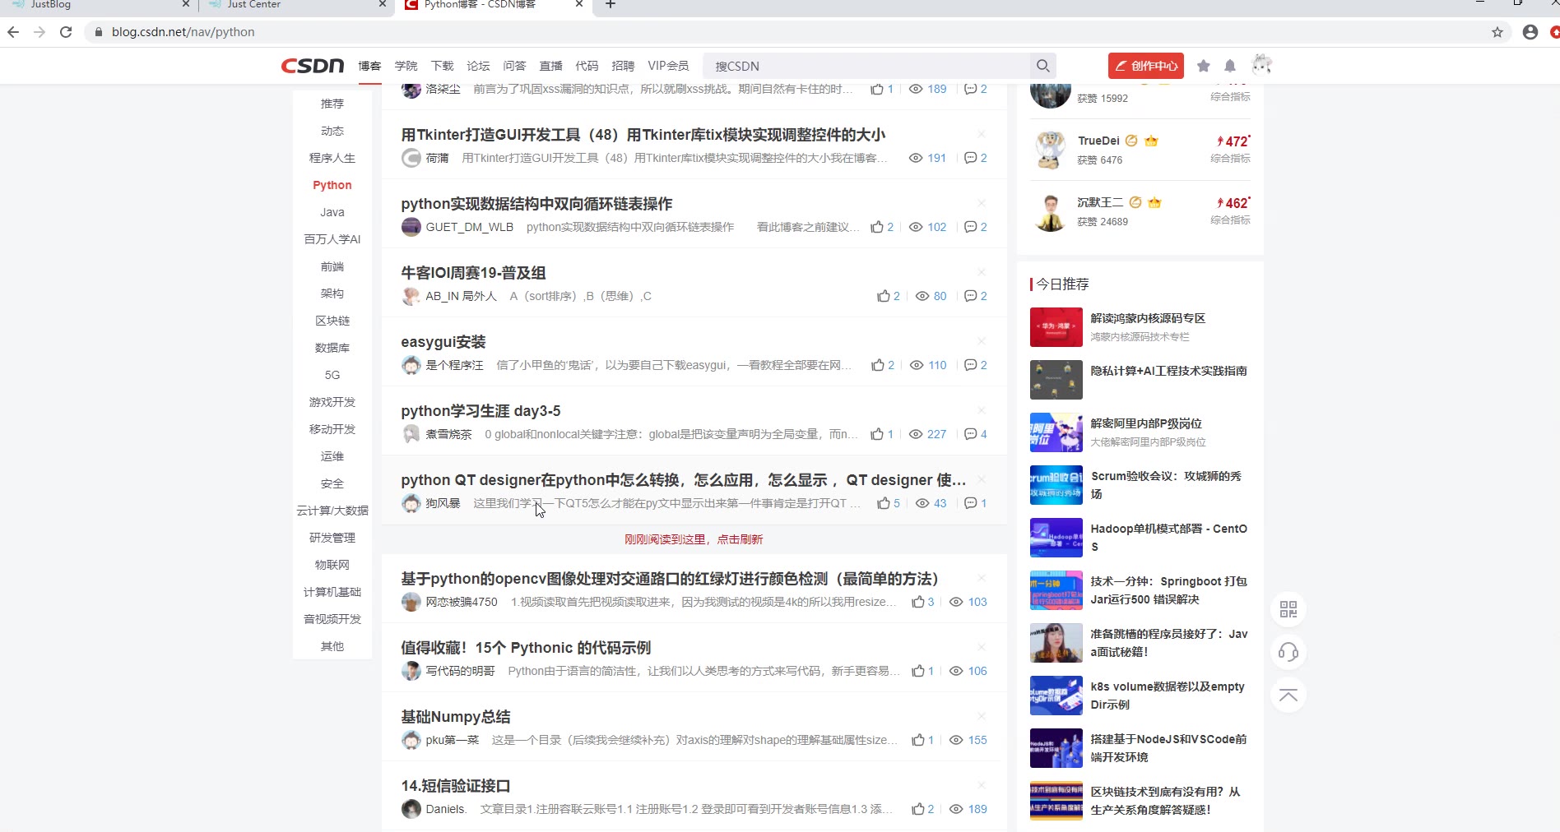This screenshot has width=1560, height=832.
Task: Select the Java sidebar category
Action: pyautogui.click(x=332, y=212)
